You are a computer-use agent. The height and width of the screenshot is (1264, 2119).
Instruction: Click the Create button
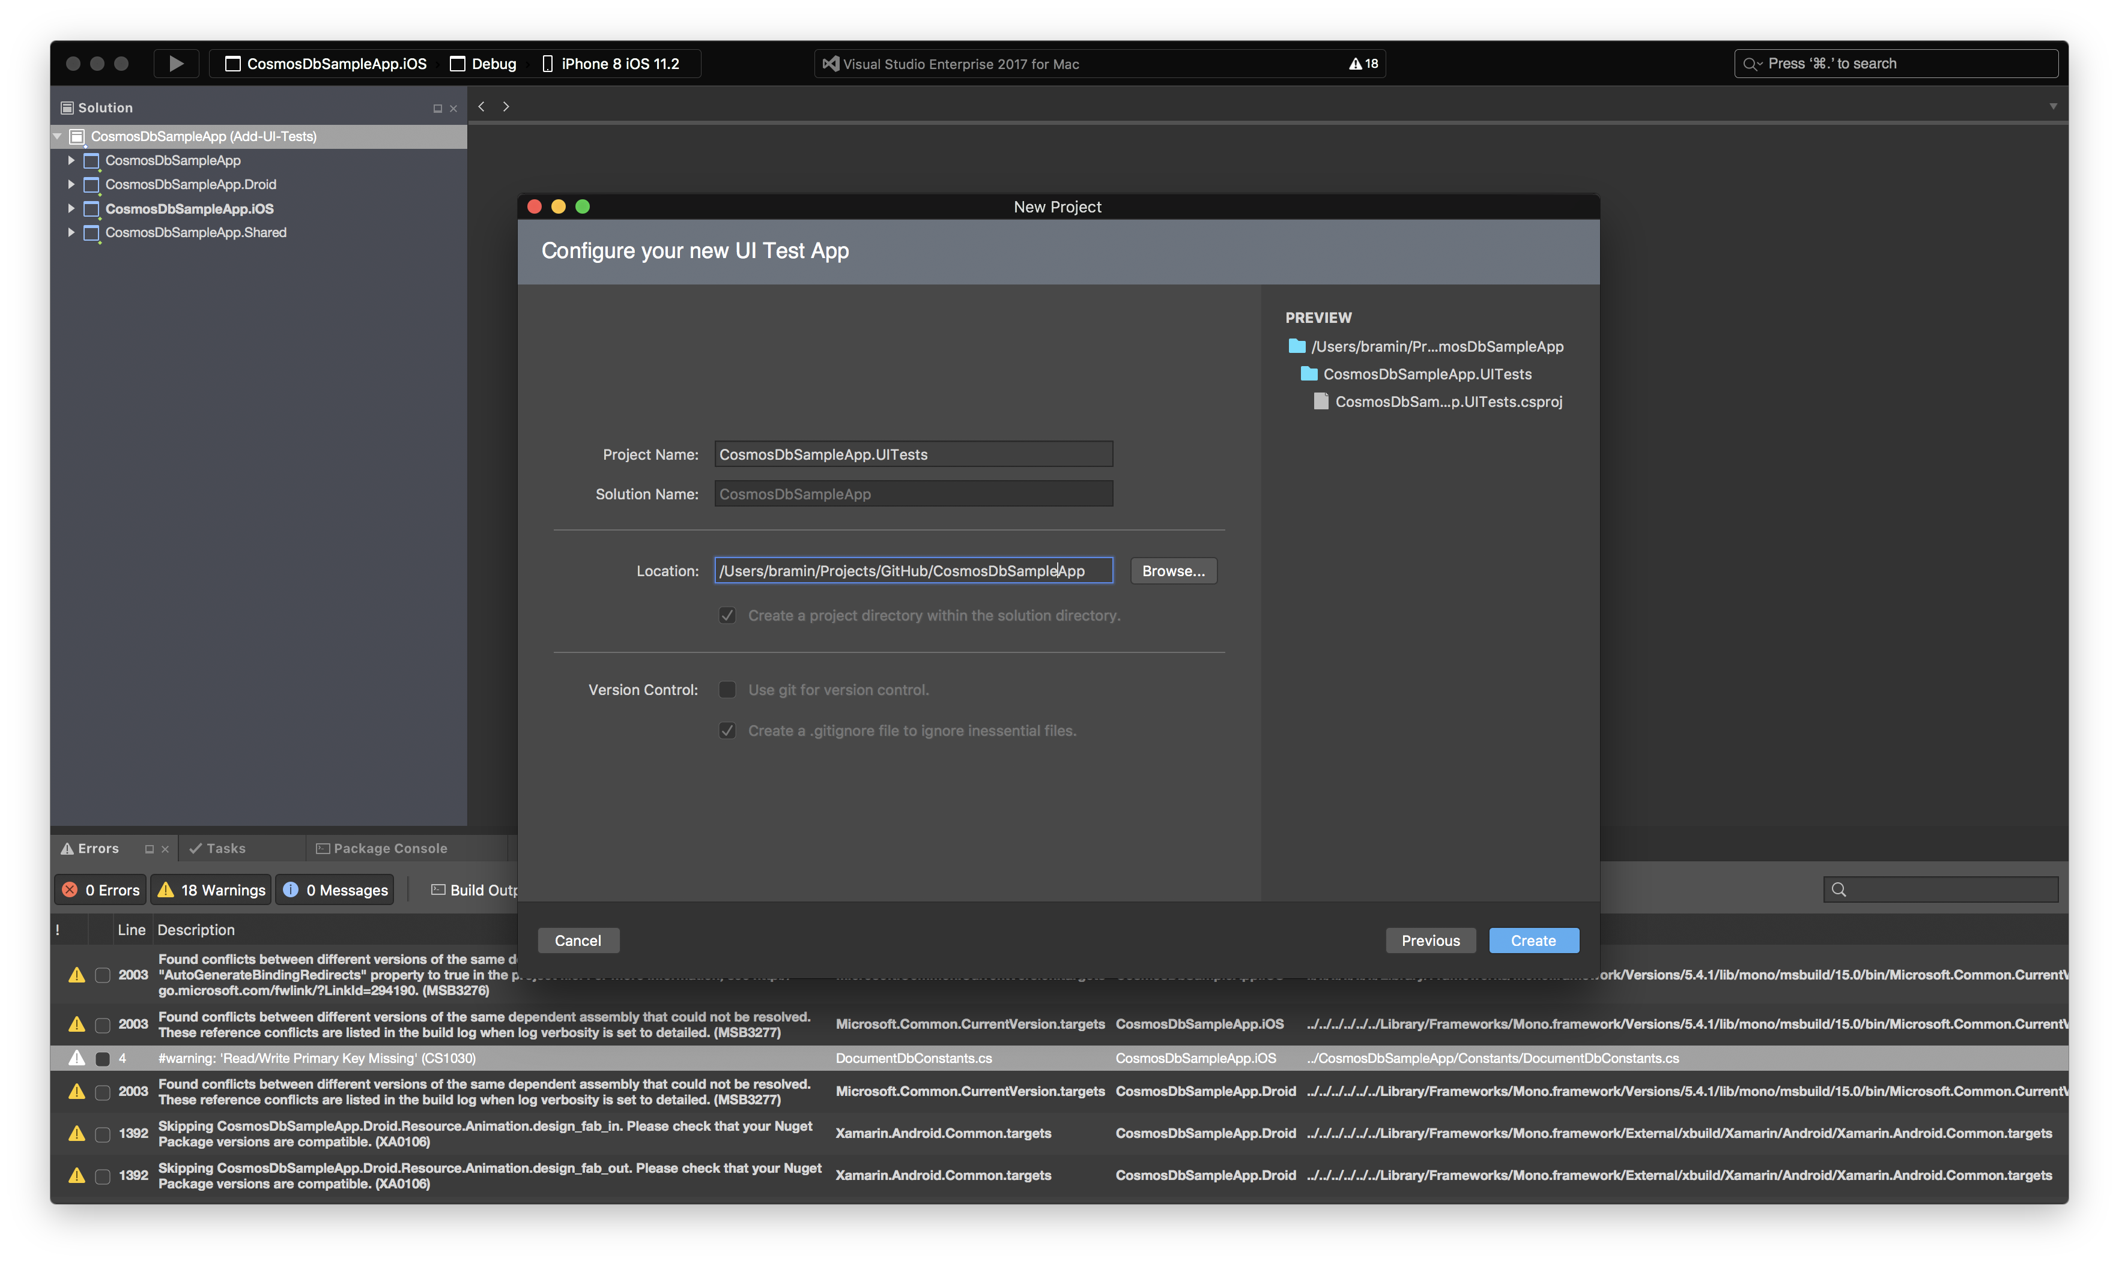pos(1533,940)
